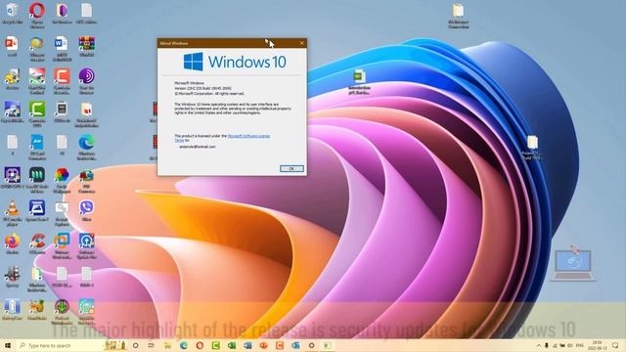Open Task View from the taskbar
626x352 pixels.
(x=152, y=345)
